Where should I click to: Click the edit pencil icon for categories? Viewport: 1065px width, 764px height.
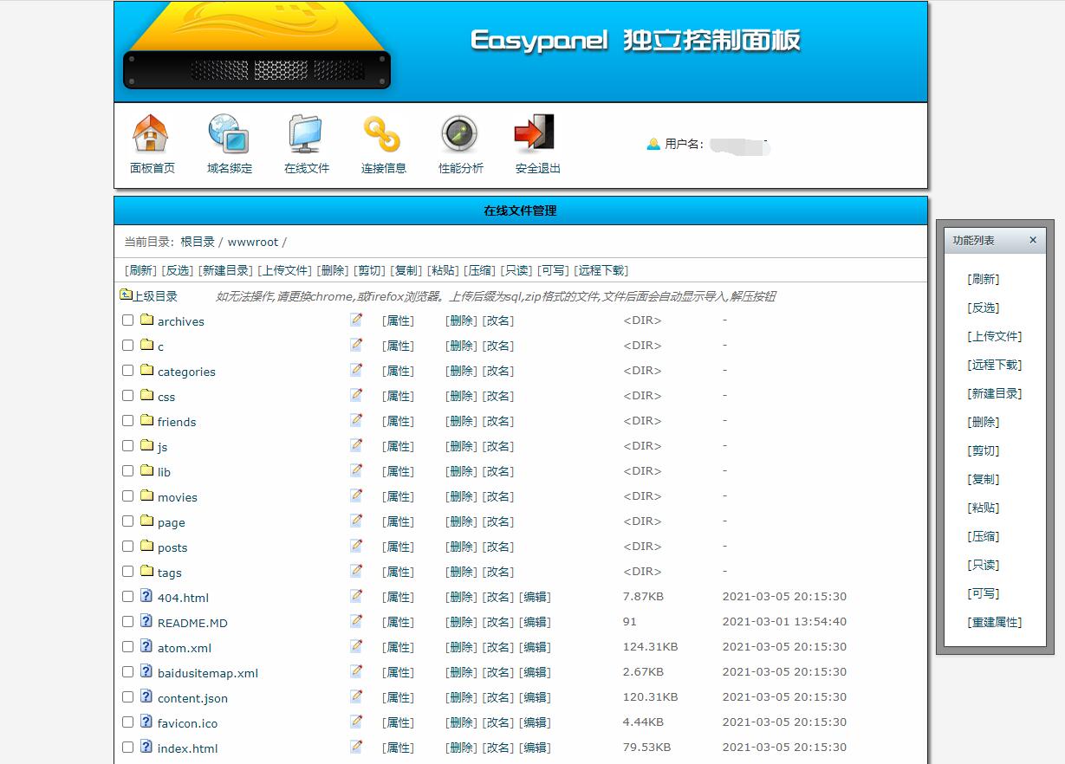(x=356, y=370)
